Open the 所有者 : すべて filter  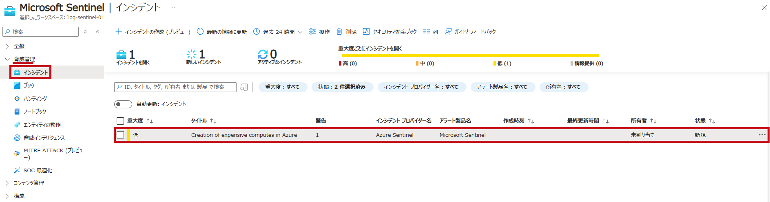pyautogui.click(x=564, y=87)
